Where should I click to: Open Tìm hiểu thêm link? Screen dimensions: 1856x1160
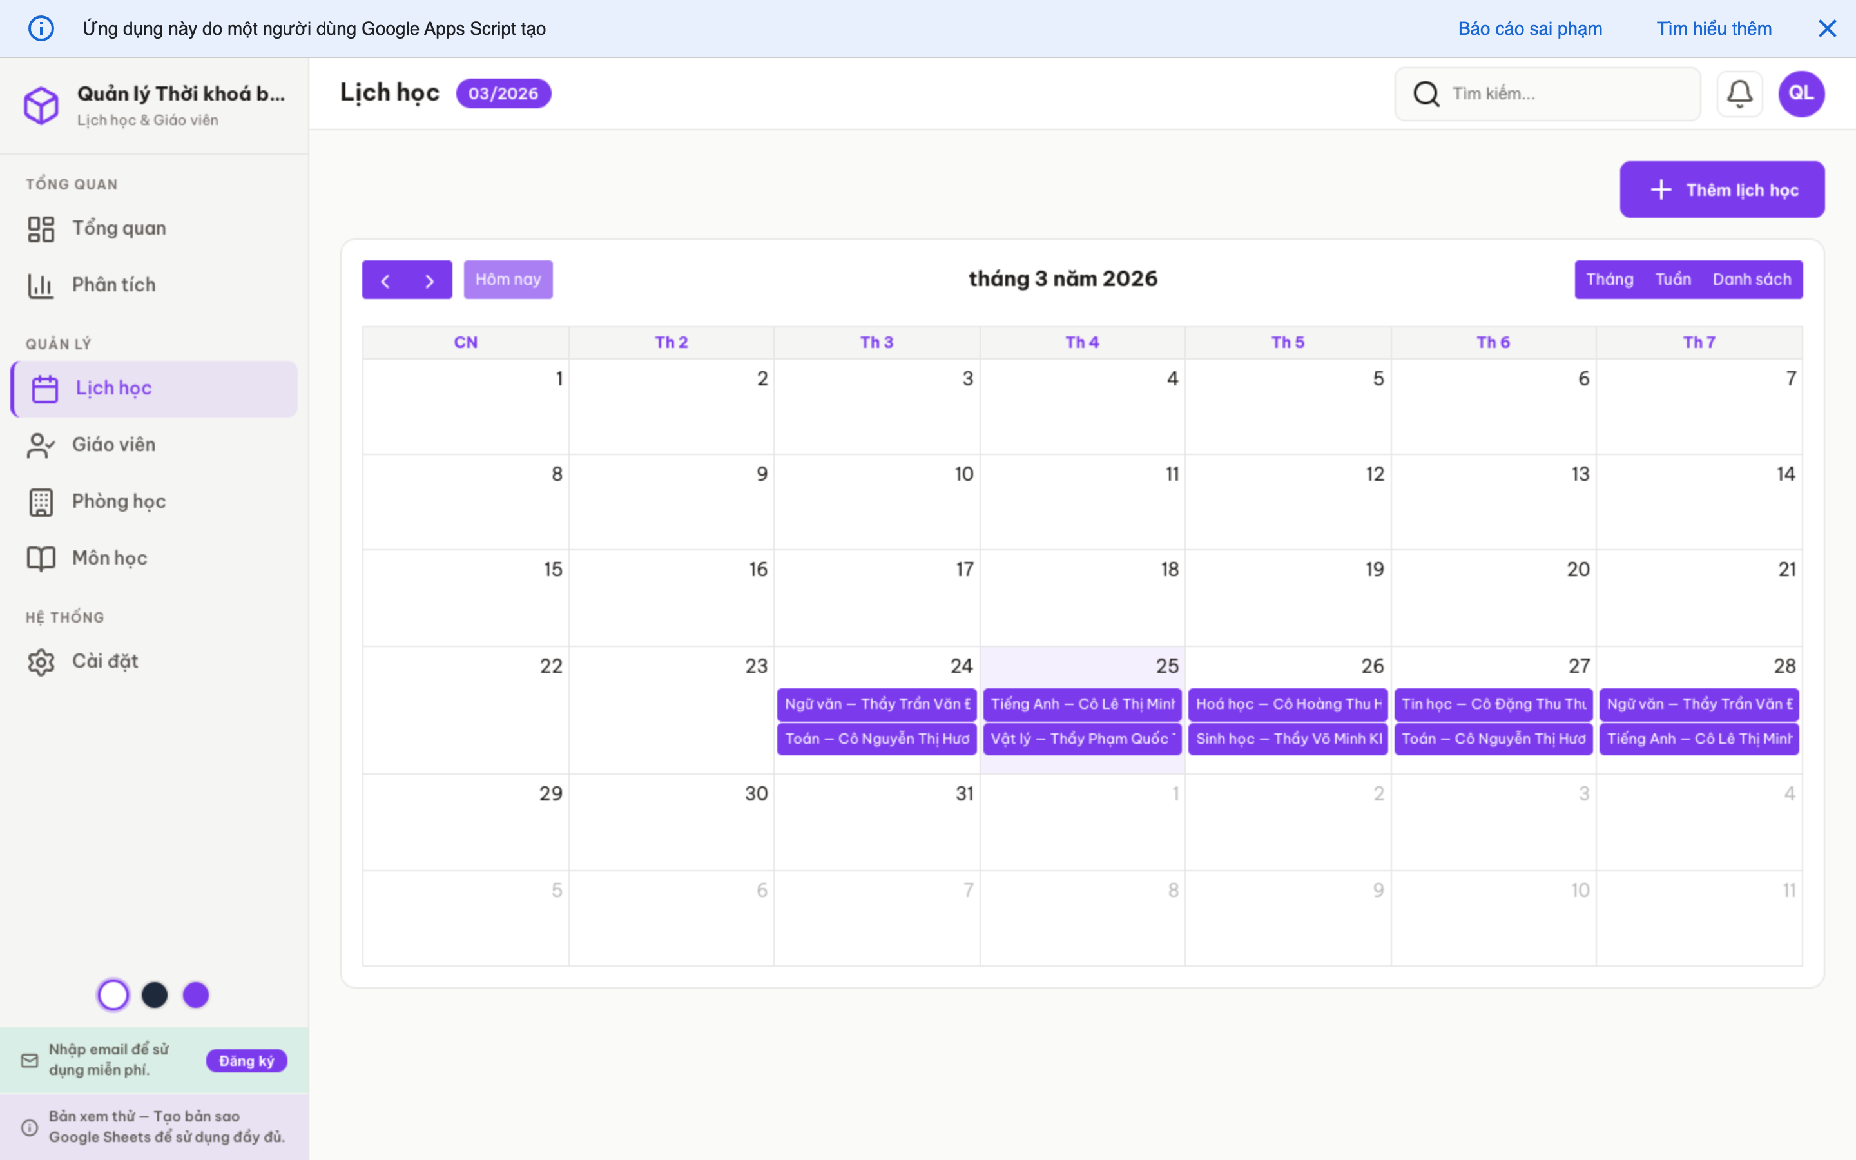click(1714, 28)
